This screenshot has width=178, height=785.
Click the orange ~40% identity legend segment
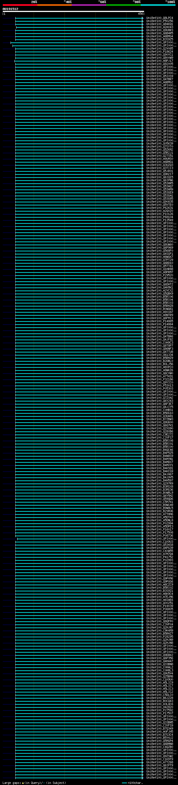(x=55, y=5)
